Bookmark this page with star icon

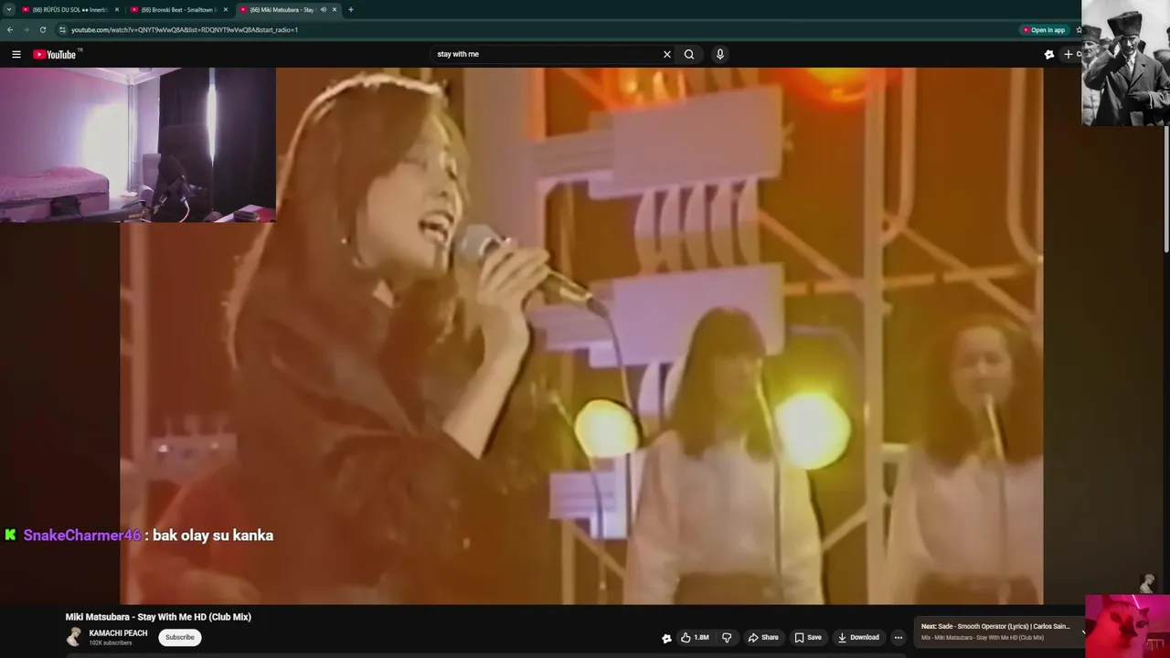(x=1079, y=29)
